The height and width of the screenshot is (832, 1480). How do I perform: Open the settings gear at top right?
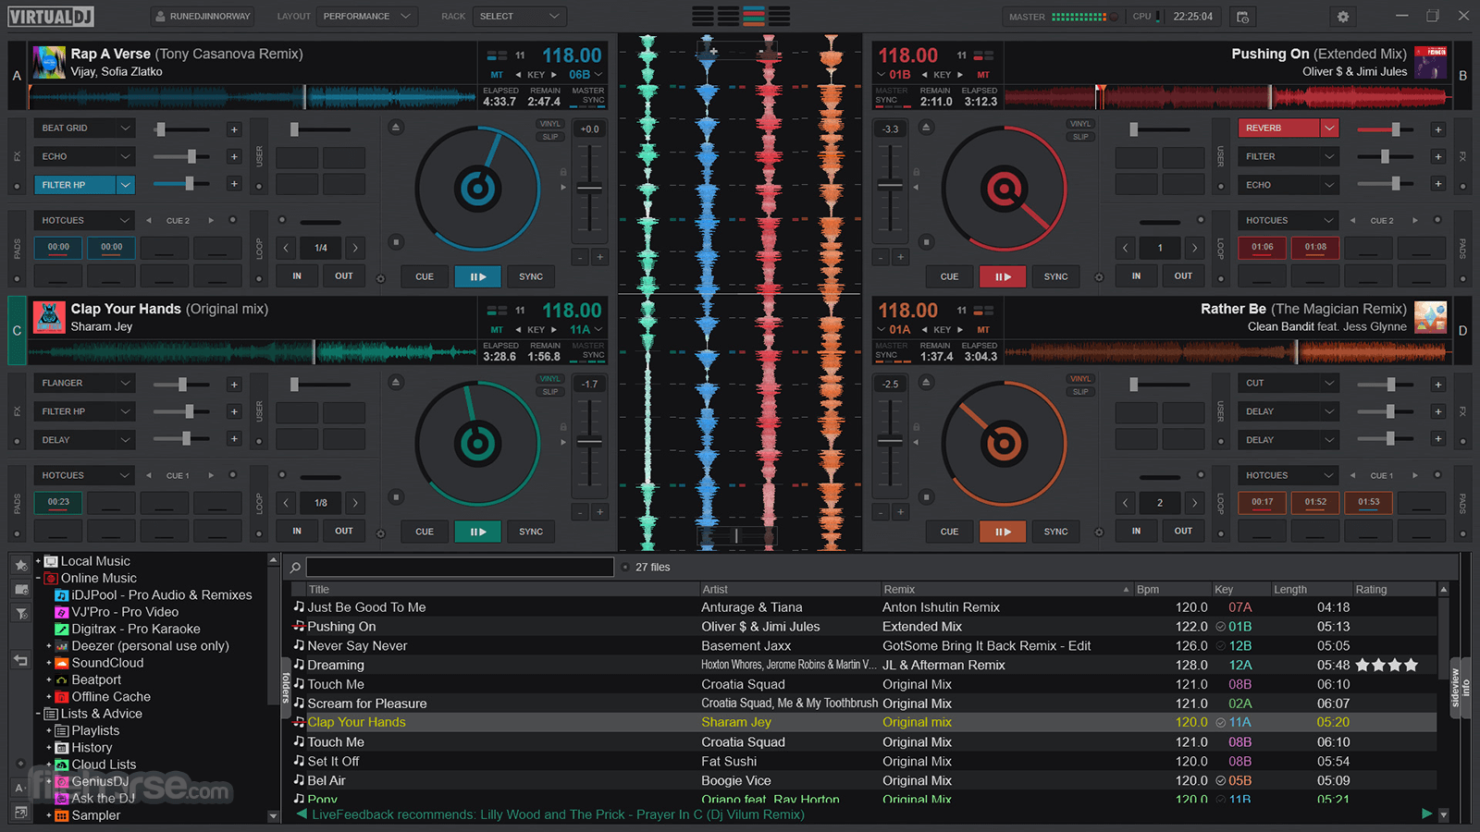point(1343,17)
